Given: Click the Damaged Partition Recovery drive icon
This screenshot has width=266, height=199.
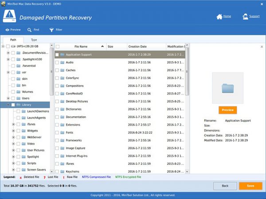Looking at the screenshot, I should pos(9,16).
